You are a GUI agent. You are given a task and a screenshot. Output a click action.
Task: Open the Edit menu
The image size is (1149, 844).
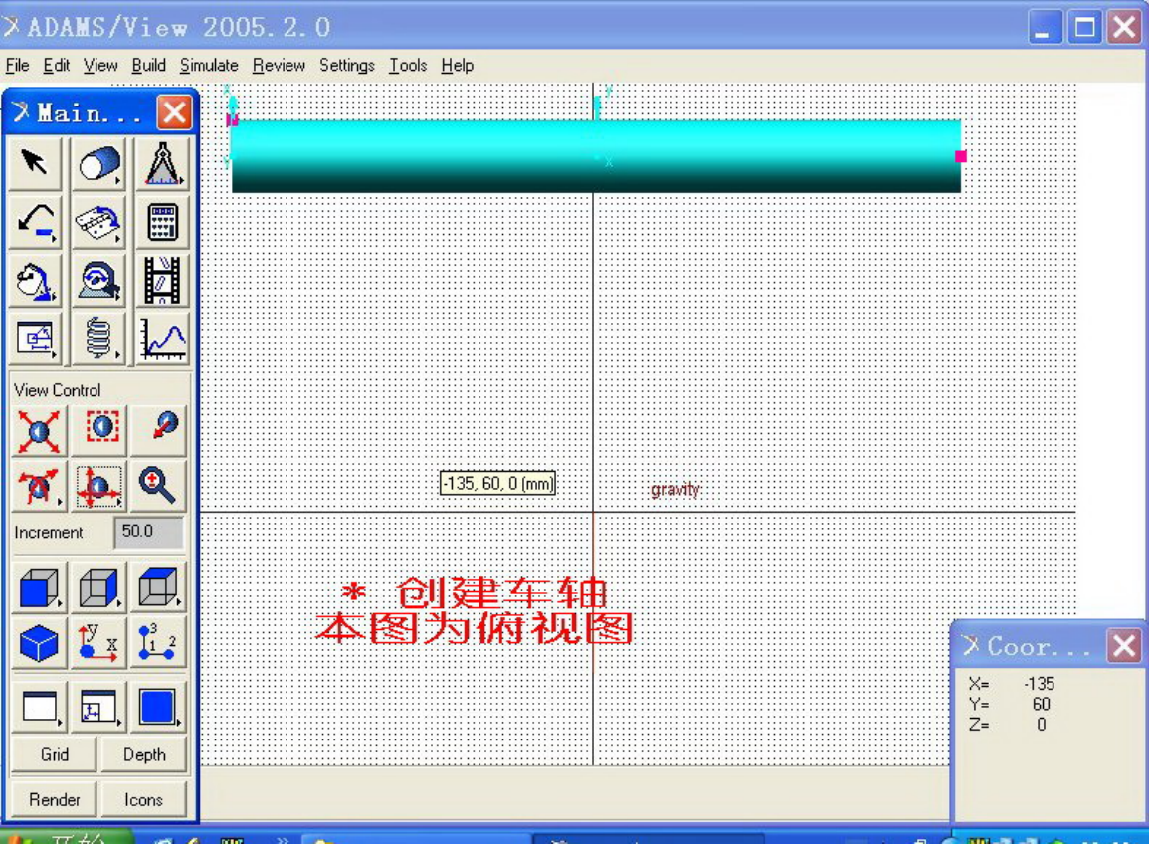click(x=57, y=66)
